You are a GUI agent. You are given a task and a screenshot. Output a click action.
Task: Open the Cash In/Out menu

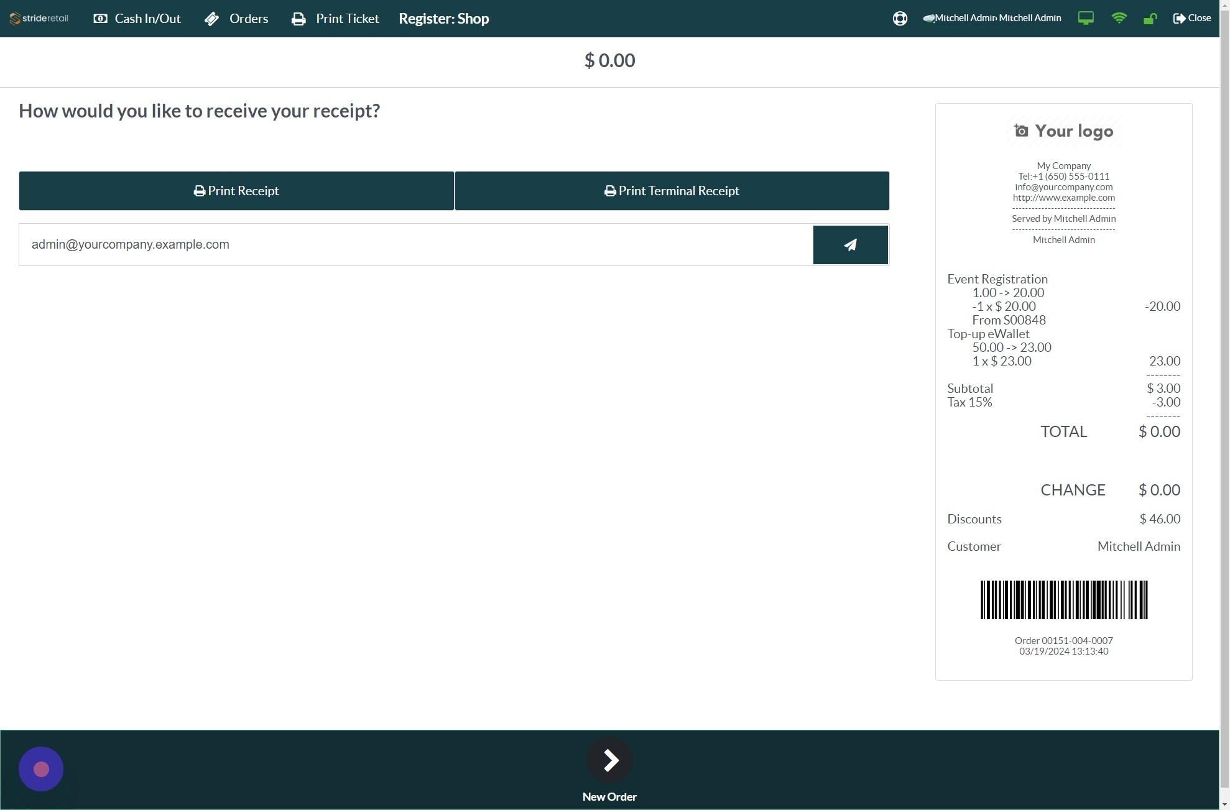[137, 19]
